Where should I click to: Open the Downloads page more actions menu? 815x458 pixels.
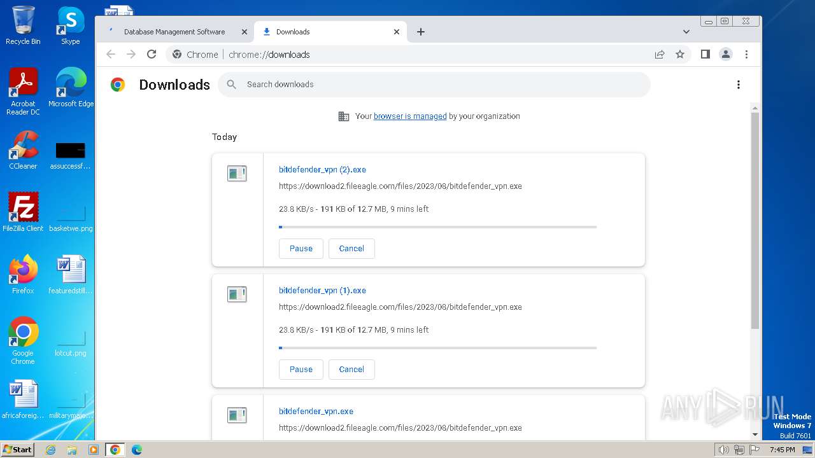point(739,85)
